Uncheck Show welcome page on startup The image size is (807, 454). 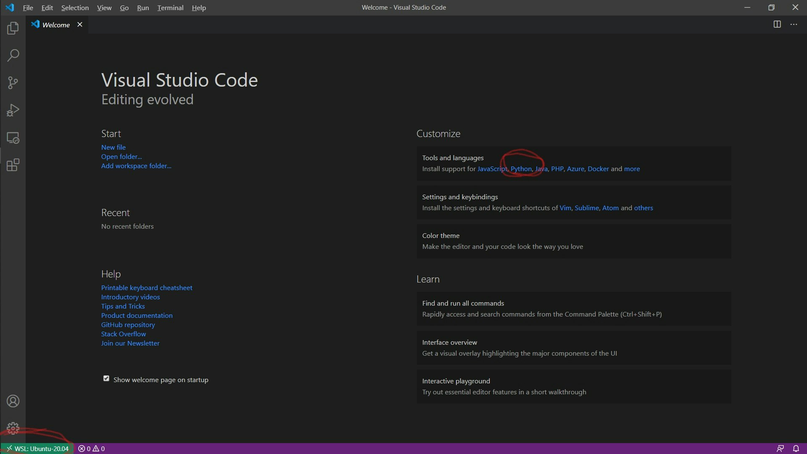[x=106, y=379]
